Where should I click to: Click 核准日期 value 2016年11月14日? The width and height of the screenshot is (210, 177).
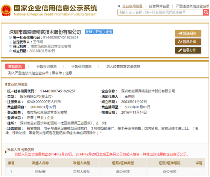[134, 112]
